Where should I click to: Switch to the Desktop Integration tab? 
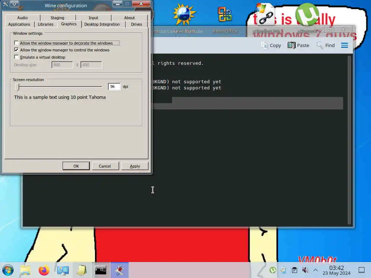(102, 24)
